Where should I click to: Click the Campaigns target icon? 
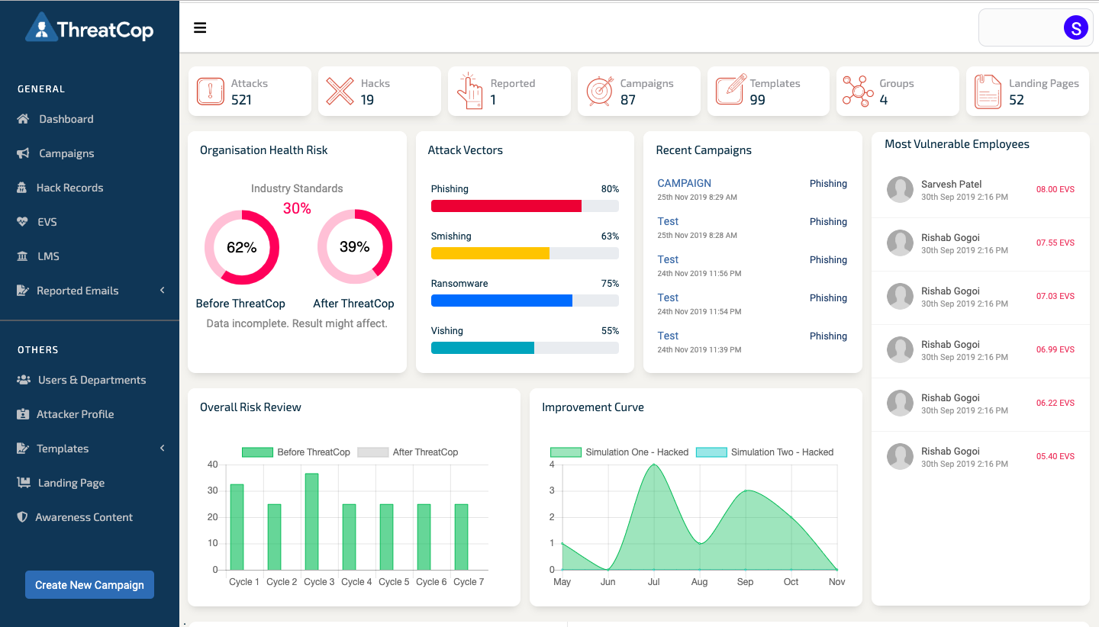pos(599,92)
